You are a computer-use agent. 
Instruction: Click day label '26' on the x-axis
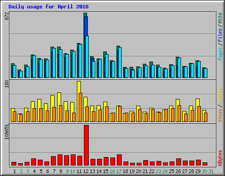[x=178, y=171]
